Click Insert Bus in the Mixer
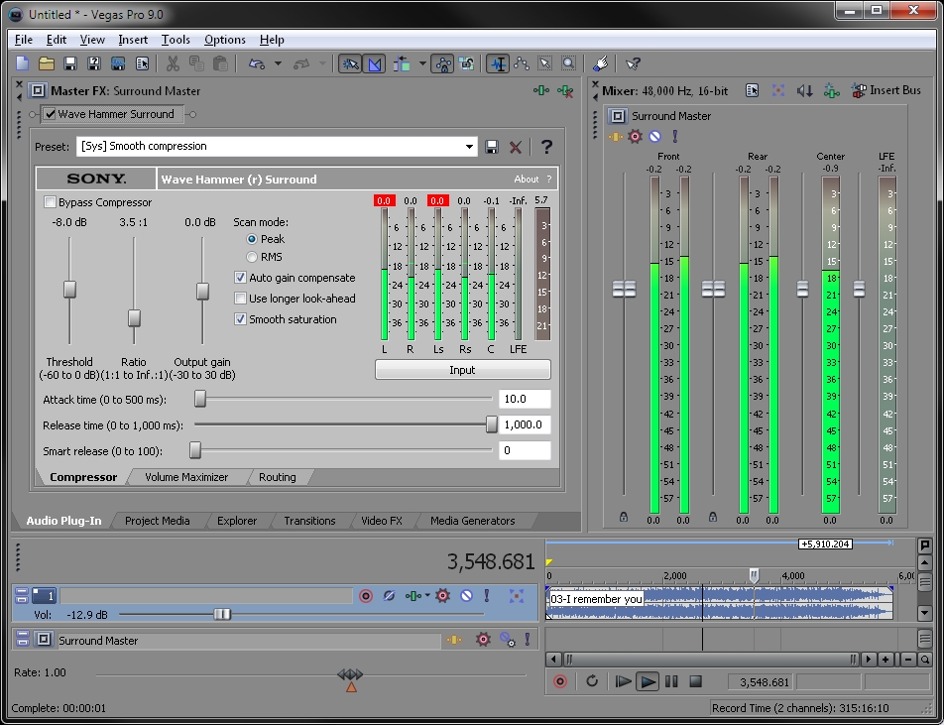This screenshot has height=725, width=944. [885, 90]
